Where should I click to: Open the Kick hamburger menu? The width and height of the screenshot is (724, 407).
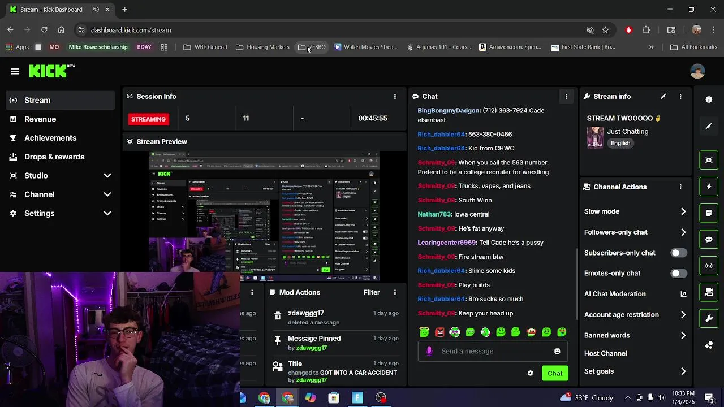(15, 71)
